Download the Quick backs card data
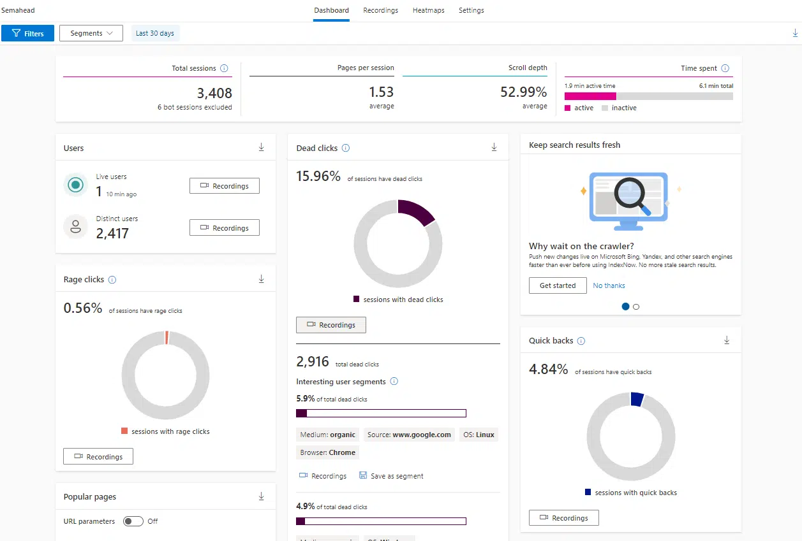Viewport: 802px width, 541px height. [x=727, y=340]
